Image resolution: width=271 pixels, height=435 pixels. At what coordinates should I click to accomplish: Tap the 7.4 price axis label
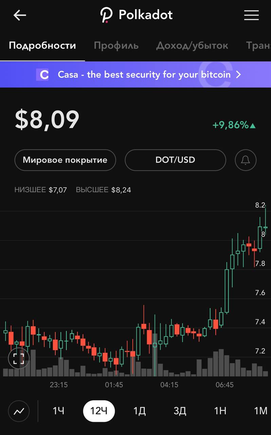[x=260, y=322]
